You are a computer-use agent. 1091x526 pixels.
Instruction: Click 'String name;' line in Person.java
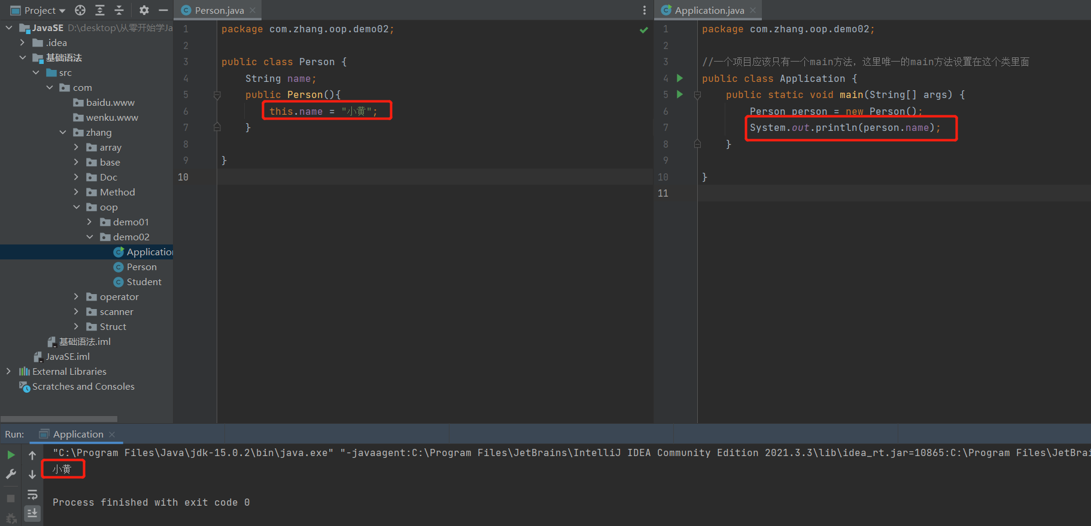pyautogui.click(x=281, y=78)
